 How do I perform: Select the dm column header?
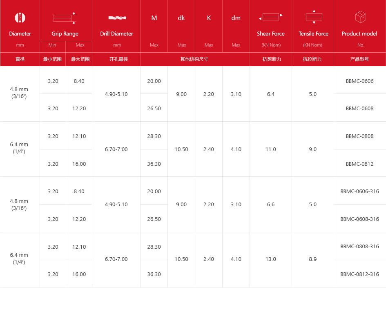(236, 18)
